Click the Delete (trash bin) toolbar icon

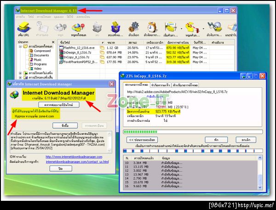tap(97, 28)
